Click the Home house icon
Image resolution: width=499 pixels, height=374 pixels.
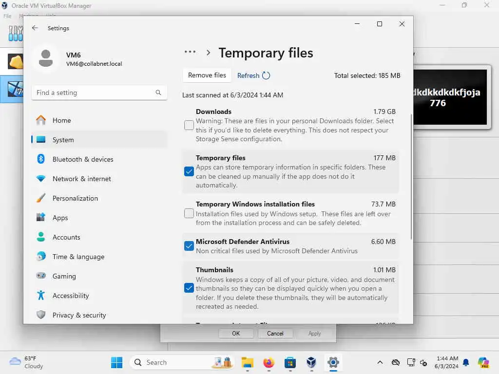[x=41, y=120]
